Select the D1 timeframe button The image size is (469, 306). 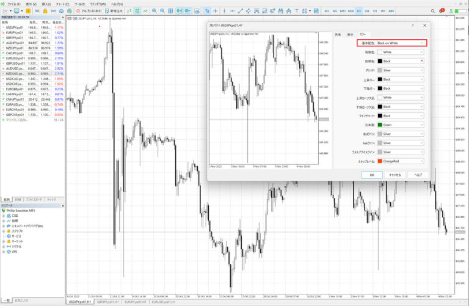(x=374, y=11)
